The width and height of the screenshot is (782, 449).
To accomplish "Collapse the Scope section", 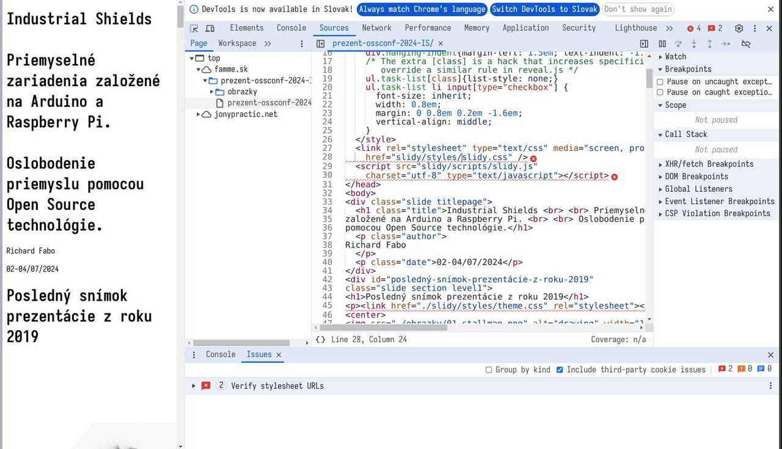I will tap(660, 105).
